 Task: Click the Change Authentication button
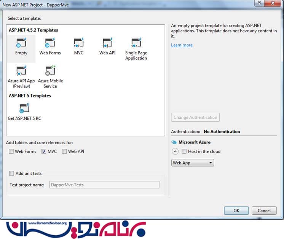click(195, 117)
